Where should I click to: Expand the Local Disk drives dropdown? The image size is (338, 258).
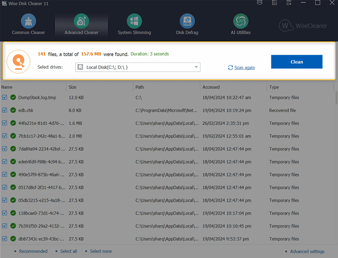138,67
